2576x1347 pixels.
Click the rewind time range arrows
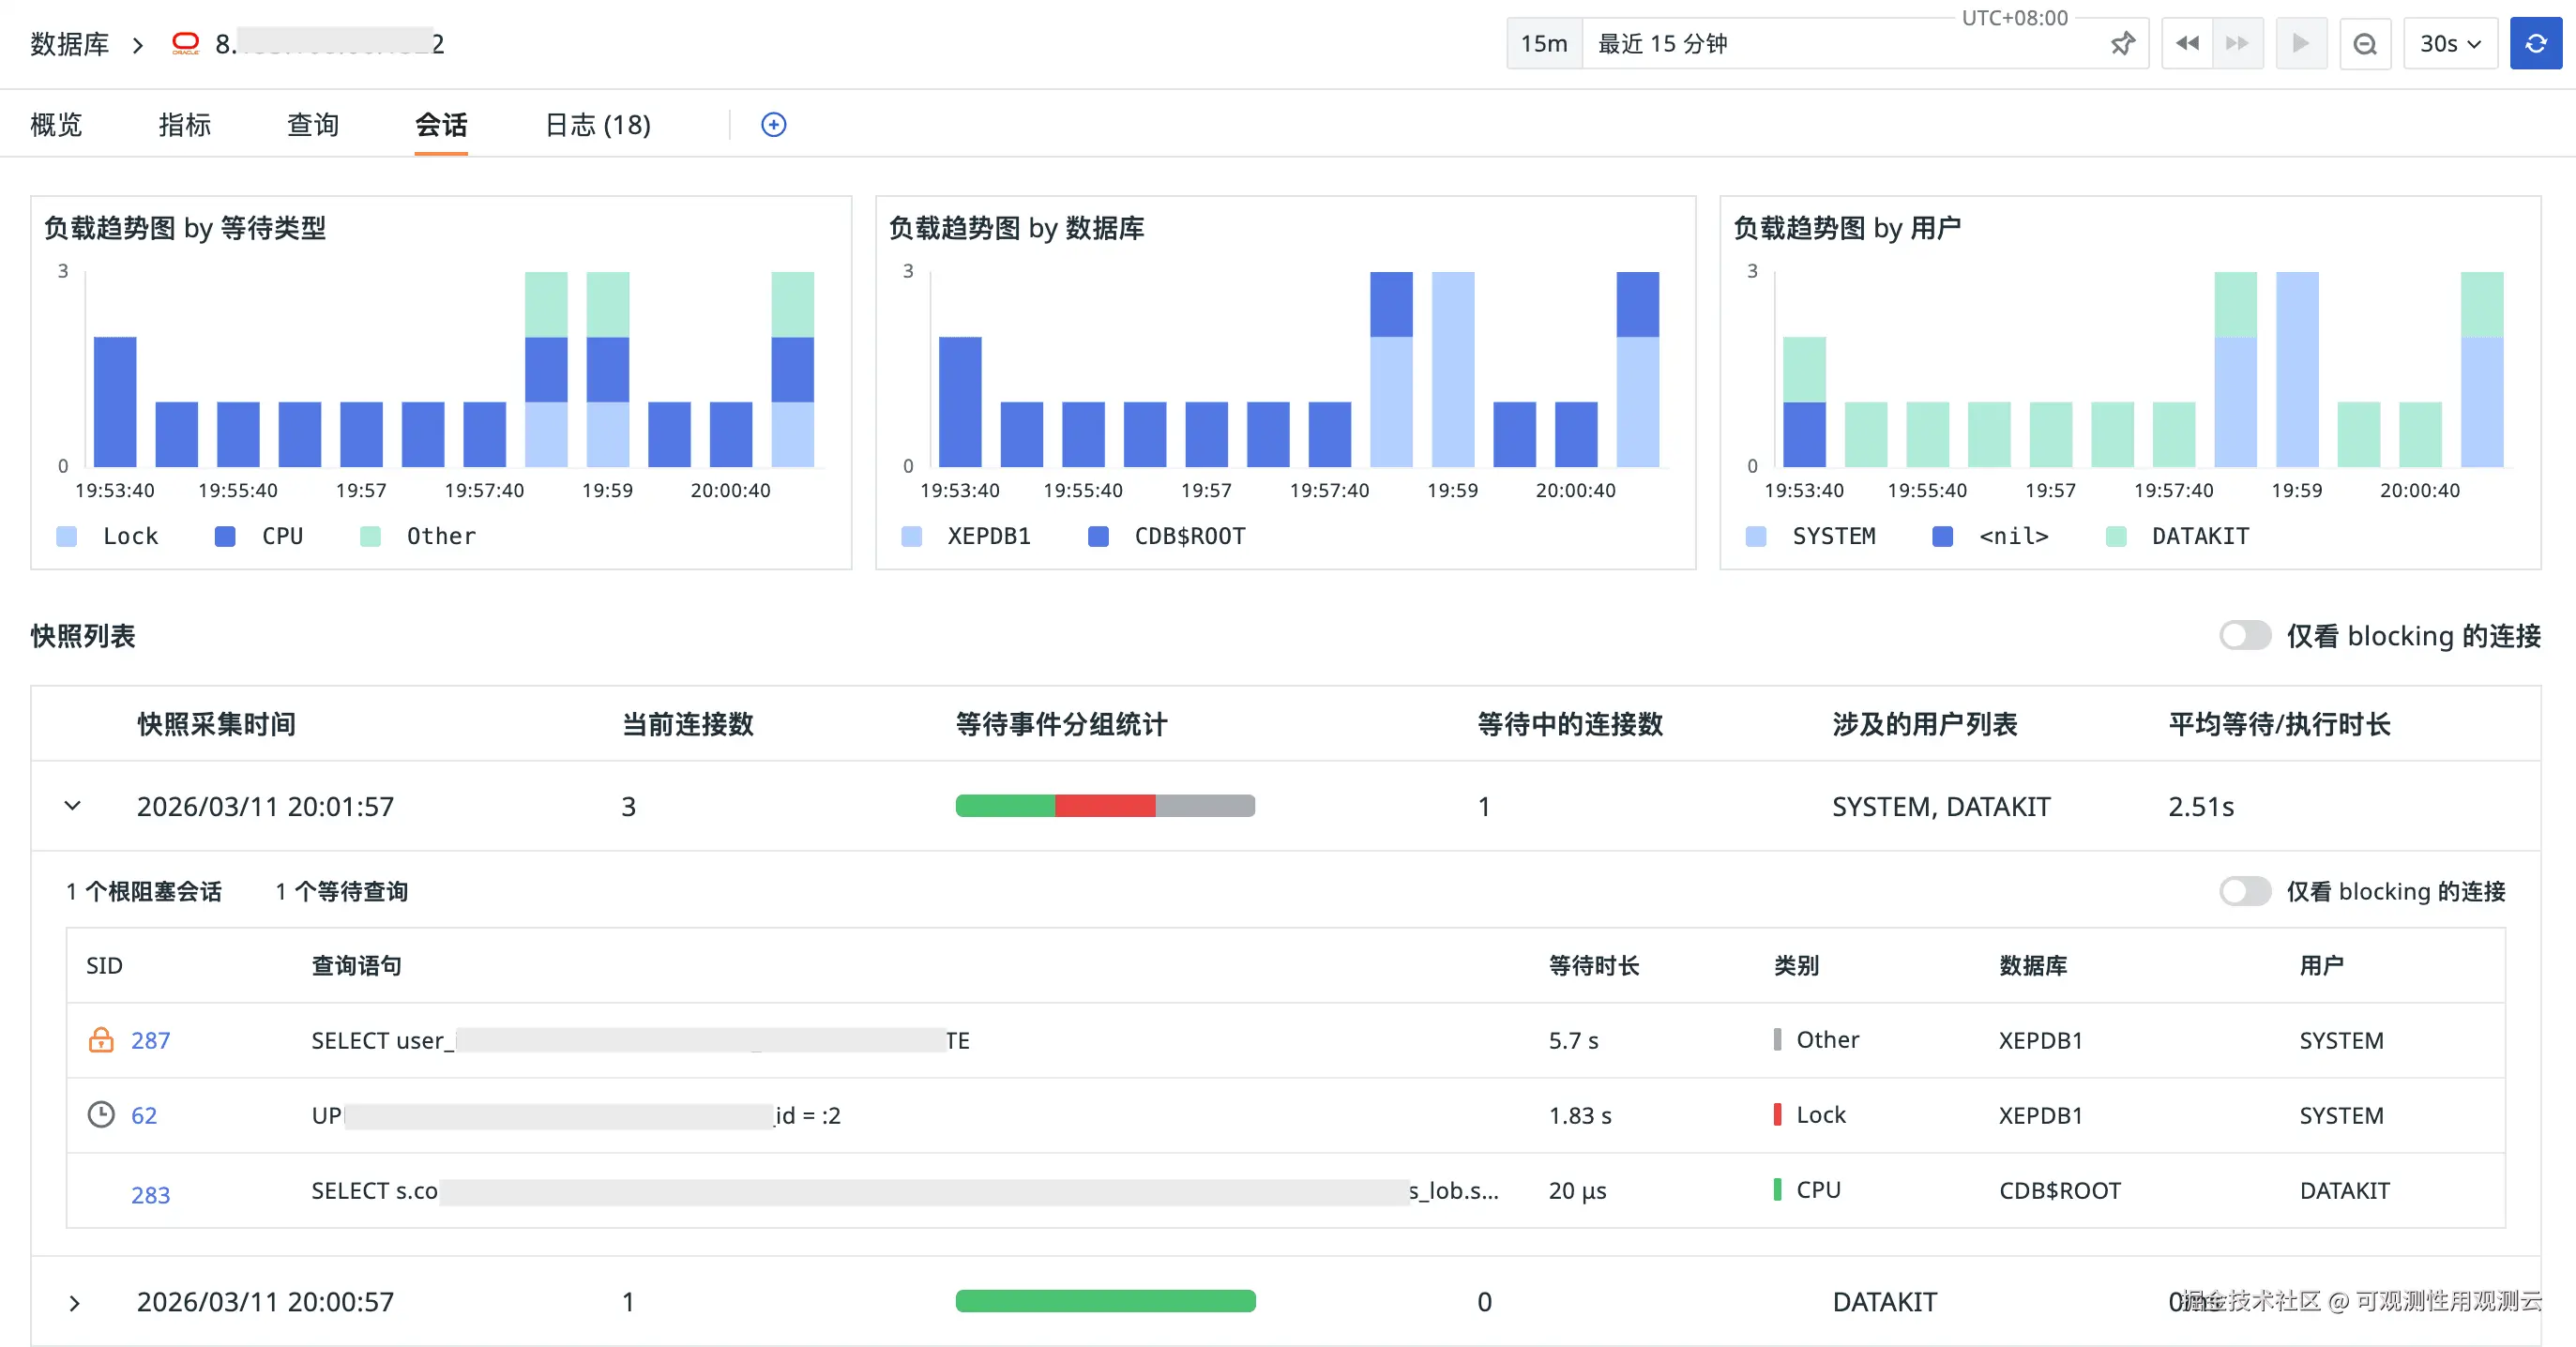tap(2187, 44)
